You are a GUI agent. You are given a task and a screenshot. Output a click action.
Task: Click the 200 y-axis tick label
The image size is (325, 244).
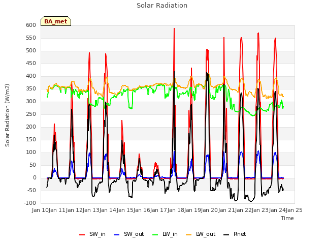(x=31, y=127)
